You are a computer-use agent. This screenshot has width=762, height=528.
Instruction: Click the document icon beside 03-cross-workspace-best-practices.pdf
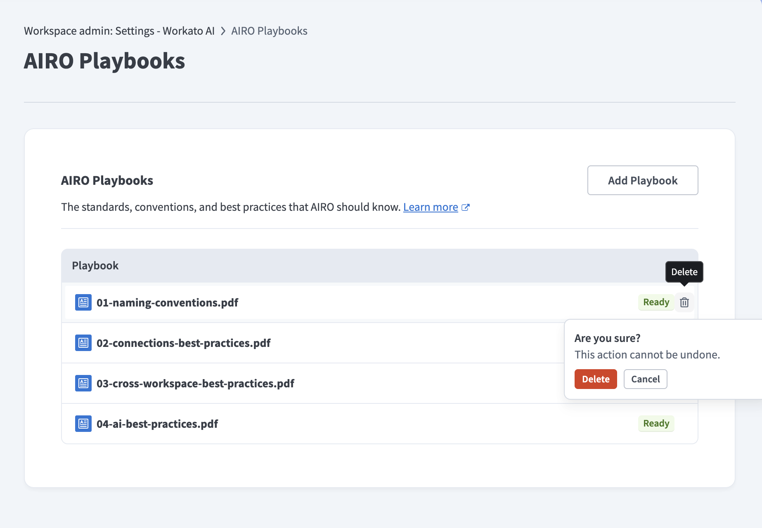pos(83,383)
